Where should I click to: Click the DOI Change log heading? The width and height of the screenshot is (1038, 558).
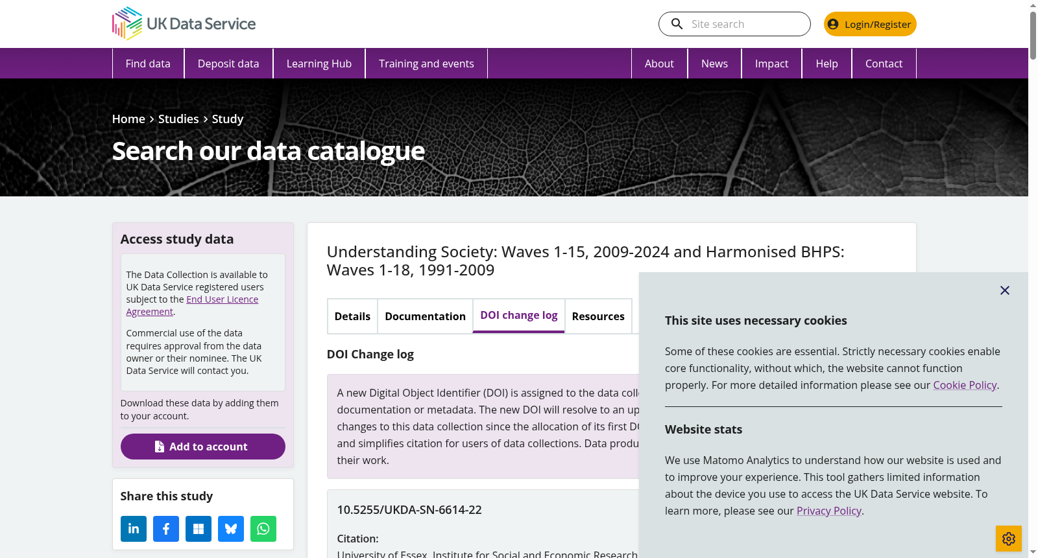370,355
